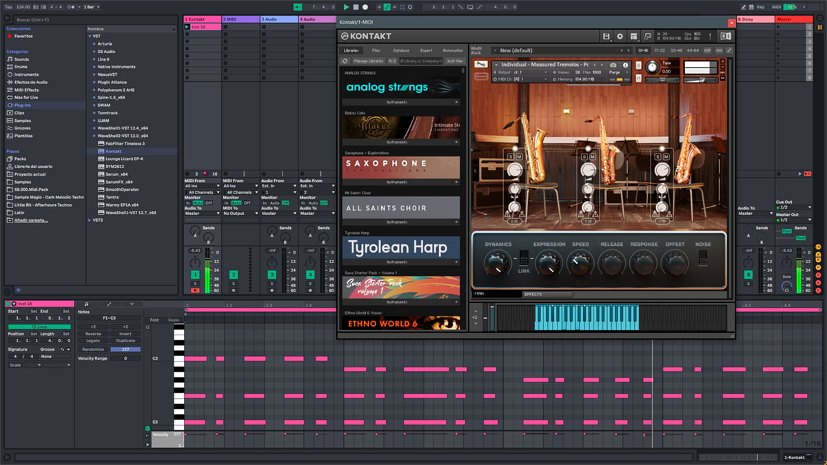Image resolution: width=827 pixels, height=465 pixels.
Task: Click the Tap tempo button
Action: 9,7
